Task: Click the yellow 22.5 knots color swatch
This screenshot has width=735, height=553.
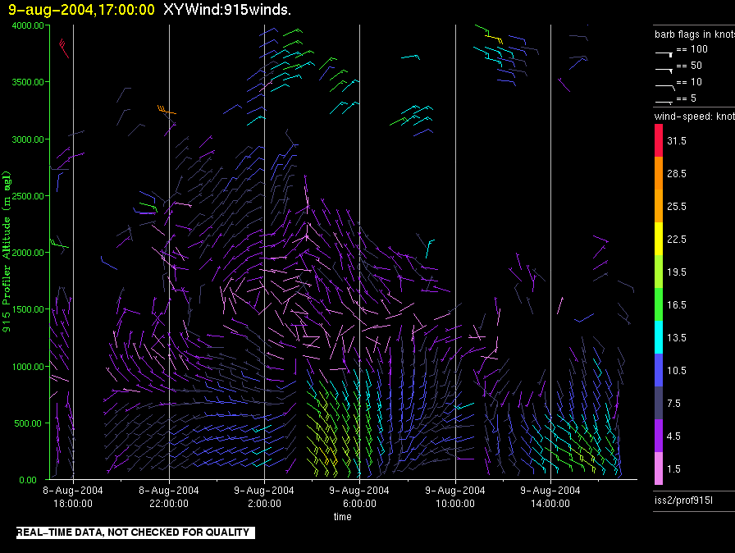Action: pos(659,239)
